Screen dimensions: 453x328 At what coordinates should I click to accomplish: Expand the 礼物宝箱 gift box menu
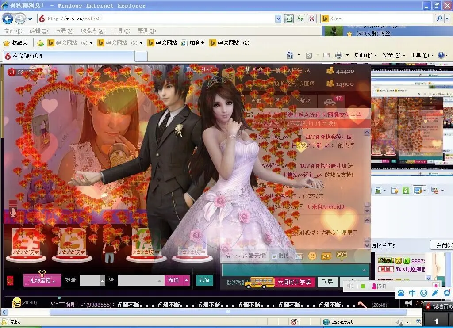(42, 280)
